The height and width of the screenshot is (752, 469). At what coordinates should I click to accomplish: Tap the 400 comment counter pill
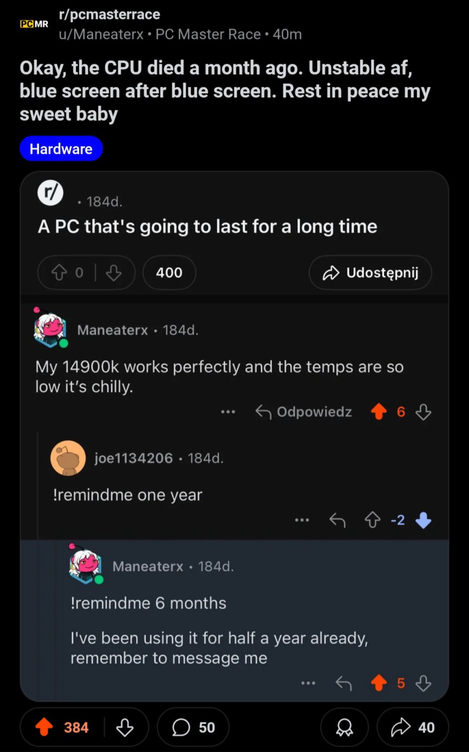point(169,272)
